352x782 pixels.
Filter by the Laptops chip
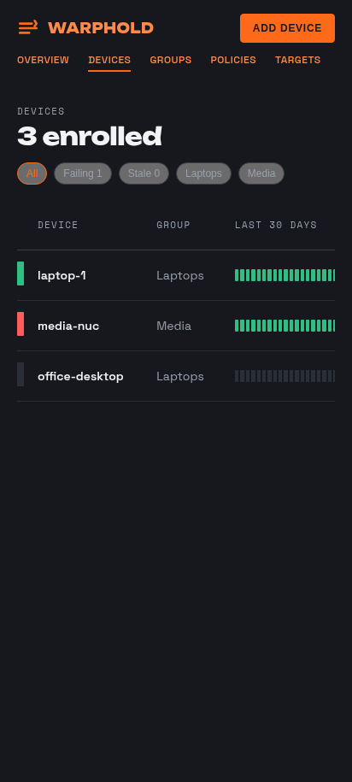click(x=203, y=173)
